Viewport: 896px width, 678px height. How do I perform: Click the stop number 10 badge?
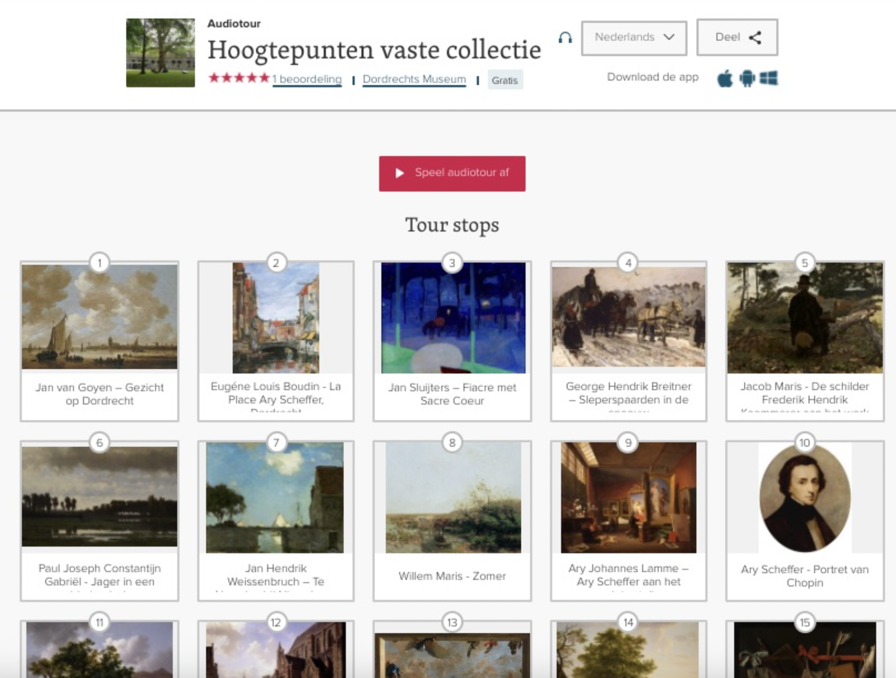804,443
